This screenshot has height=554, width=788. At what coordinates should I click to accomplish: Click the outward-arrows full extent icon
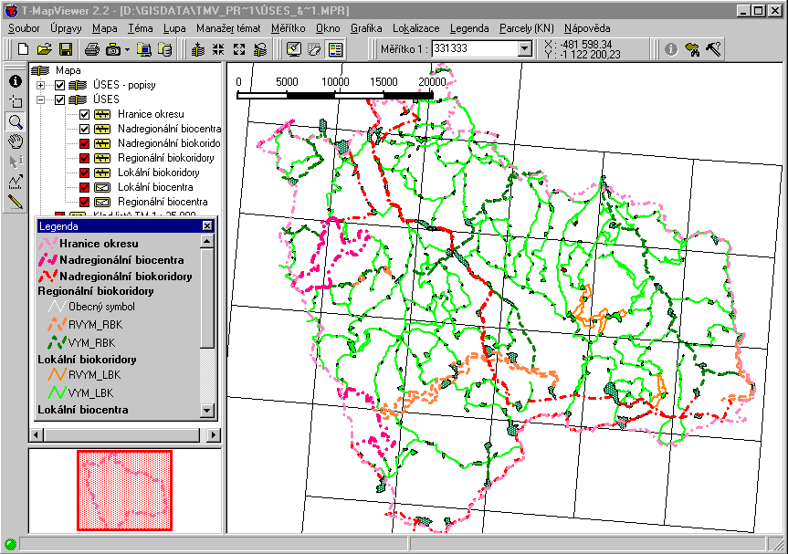[x=239, y=49]
